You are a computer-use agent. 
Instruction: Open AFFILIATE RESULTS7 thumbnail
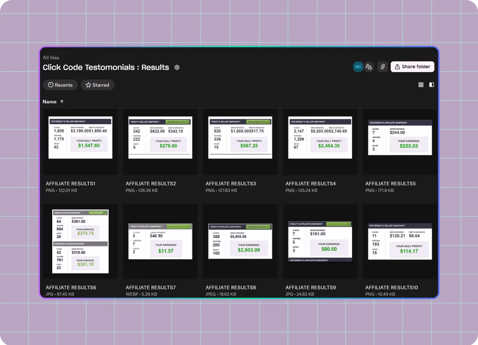pyautogui.click(x=161, y=242)
